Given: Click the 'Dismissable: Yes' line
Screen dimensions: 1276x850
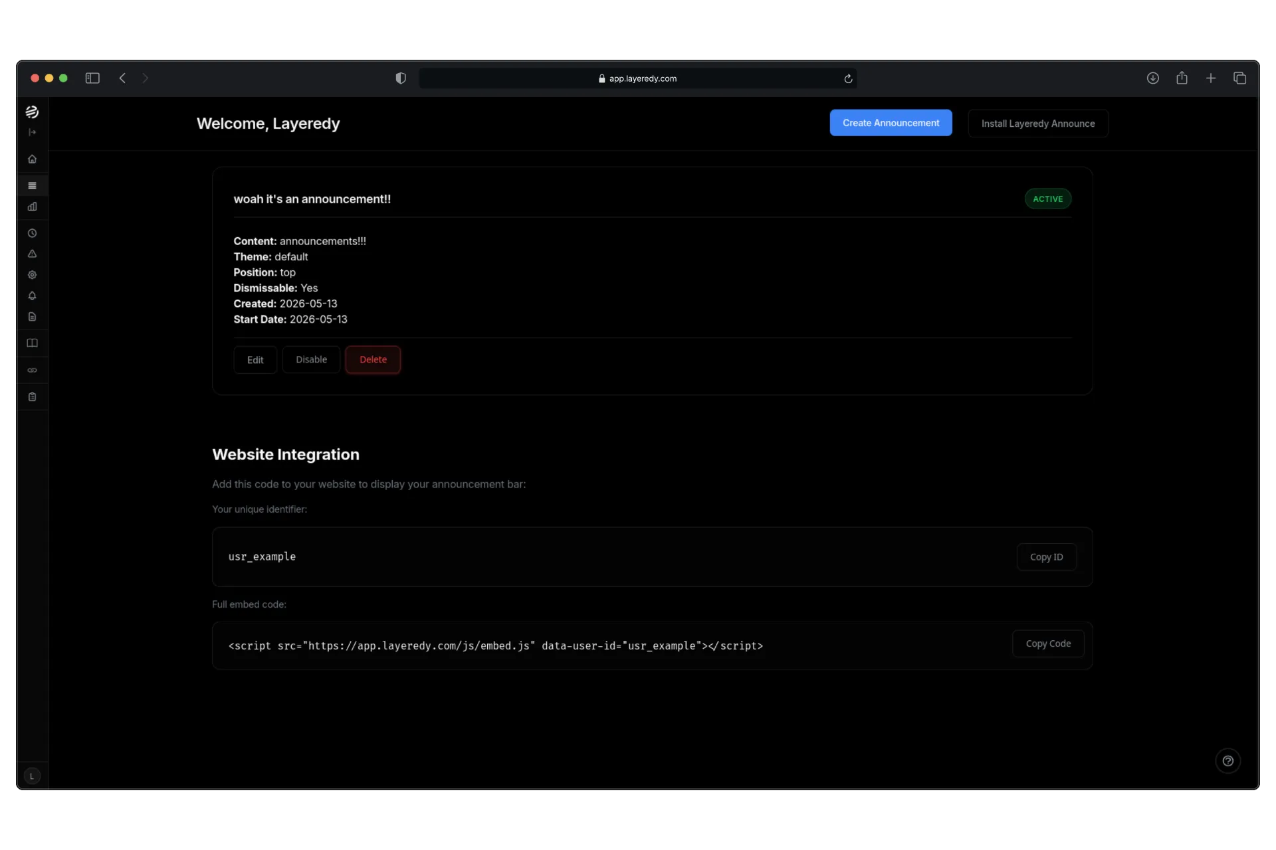Looking at the screenshot, I should pos(276,288).
